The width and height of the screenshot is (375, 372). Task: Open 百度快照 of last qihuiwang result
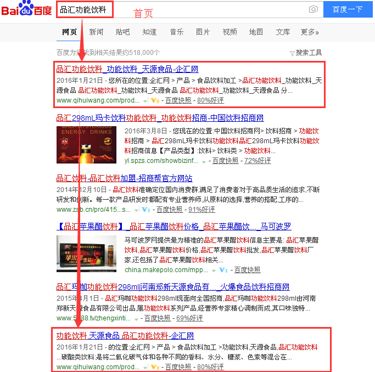(x=178, y=367)
